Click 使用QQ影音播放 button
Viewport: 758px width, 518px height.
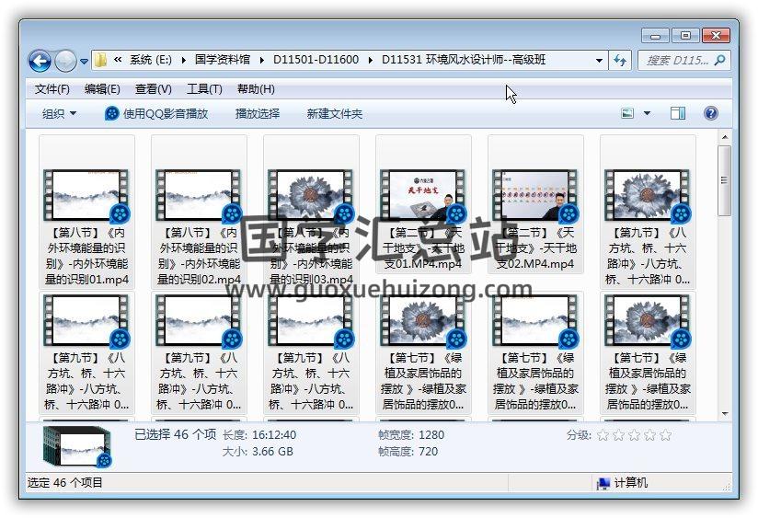pos(156,113)
